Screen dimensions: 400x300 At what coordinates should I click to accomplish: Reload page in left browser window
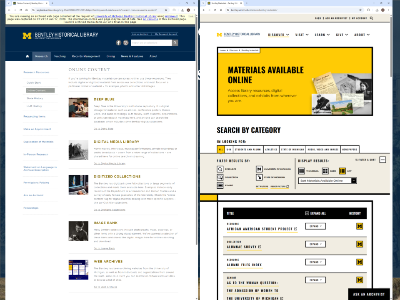click(21, 10)
